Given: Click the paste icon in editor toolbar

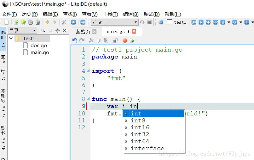Looking at the screenshot, I should (106, 40).
